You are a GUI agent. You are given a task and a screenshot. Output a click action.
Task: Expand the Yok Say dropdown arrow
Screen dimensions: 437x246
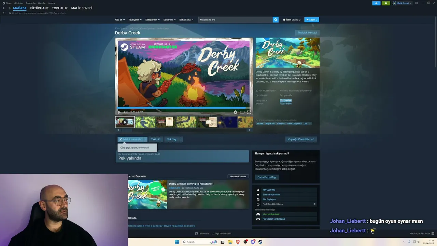pyautogui.click(x=181, y=139)
